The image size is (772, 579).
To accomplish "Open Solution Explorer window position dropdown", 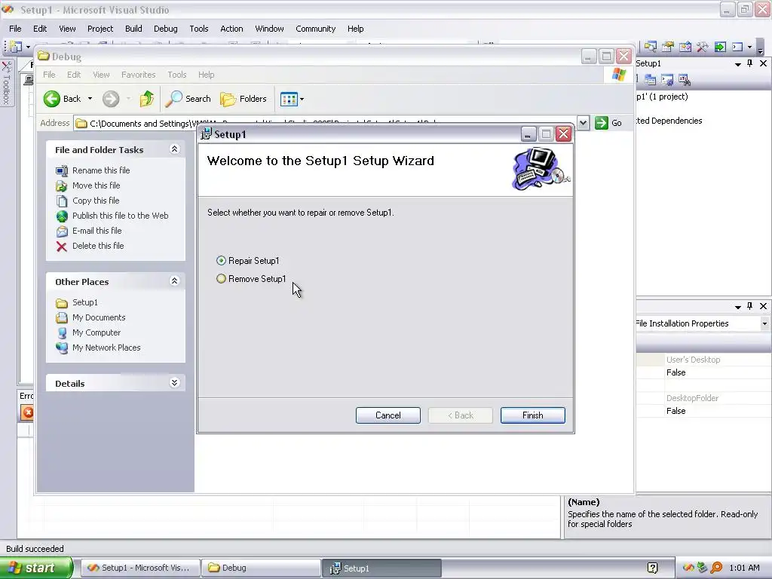I will click(x=737, y=64).
